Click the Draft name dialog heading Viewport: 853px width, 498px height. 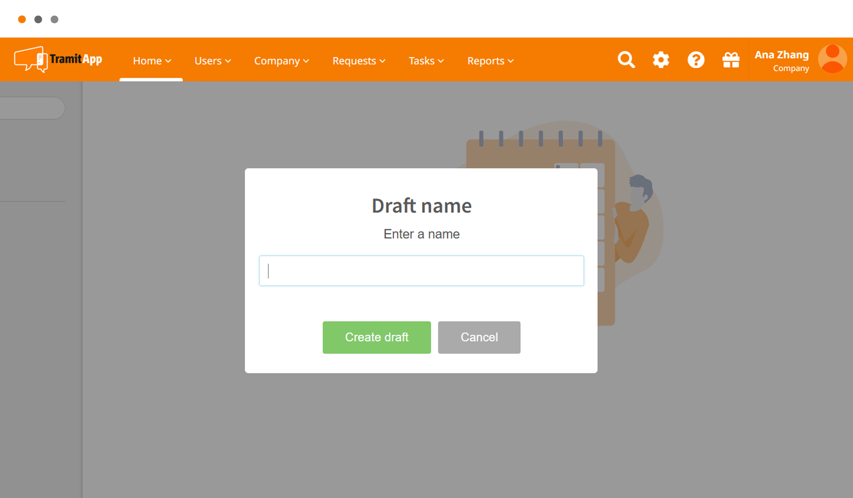click(421, 206)
